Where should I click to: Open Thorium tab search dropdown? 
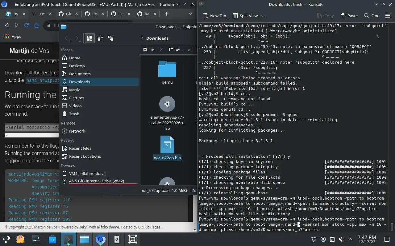(191, 14)
